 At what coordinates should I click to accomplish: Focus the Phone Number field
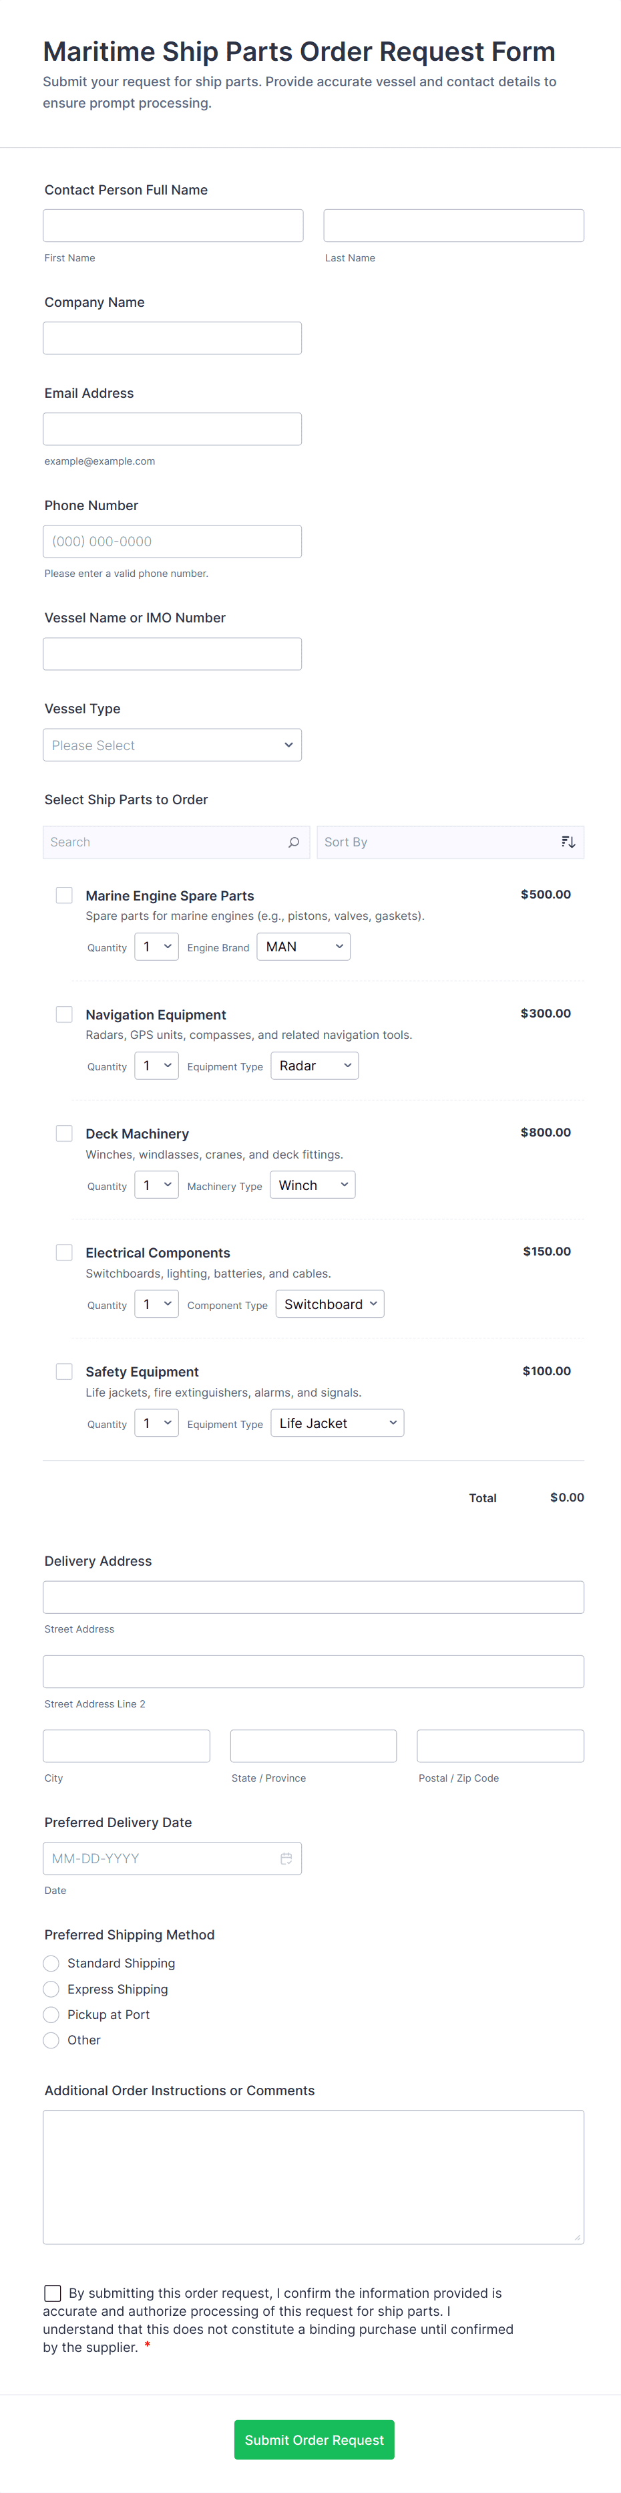[172, 542]
